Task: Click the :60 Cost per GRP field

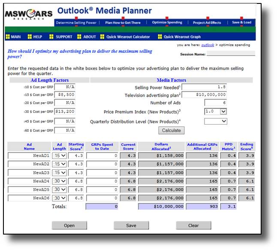Action: [x=65, y=131]
